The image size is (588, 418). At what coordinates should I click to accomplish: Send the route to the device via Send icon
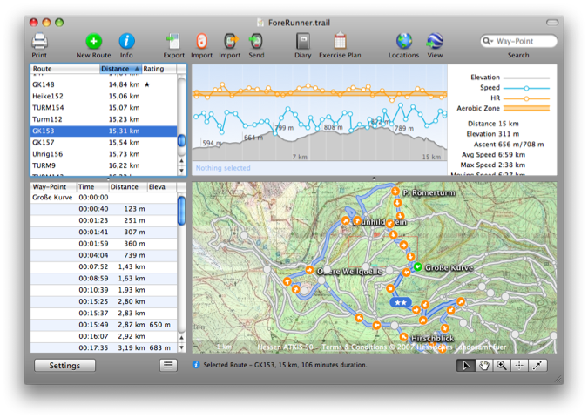tap(256, 42)
